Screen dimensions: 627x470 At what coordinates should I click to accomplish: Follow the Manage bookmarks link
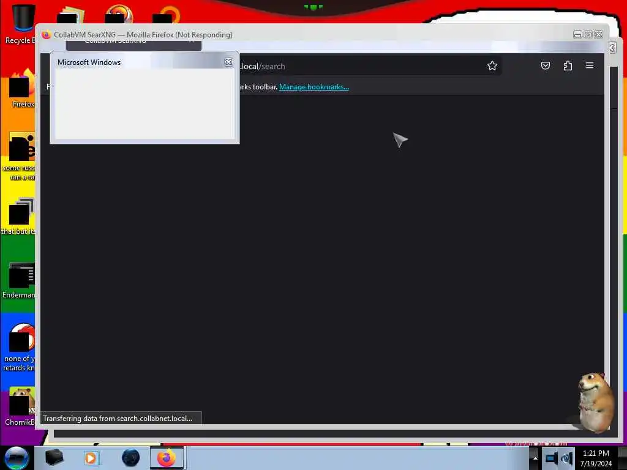pyautogui.click(x=314, y=87)
